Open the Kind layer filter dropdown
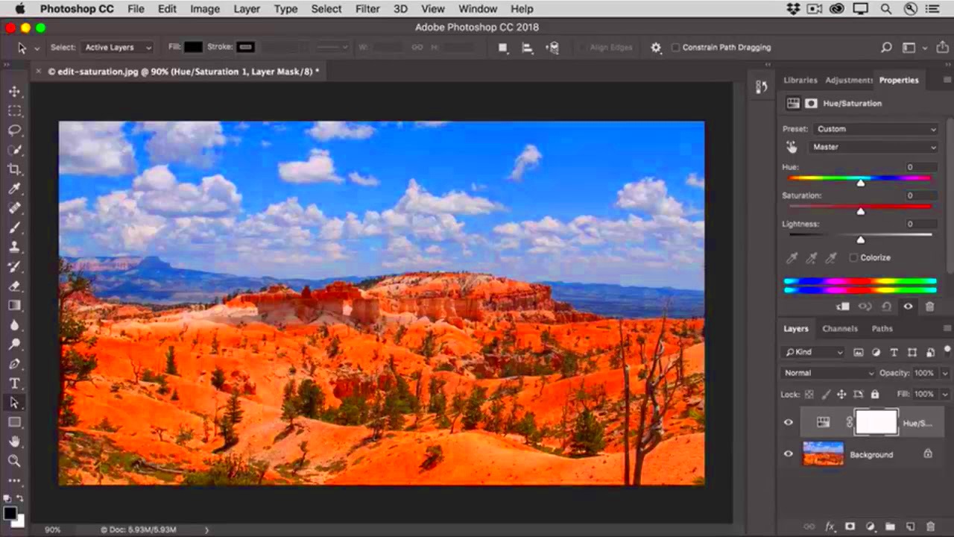Screen dimensions: 954x537 pyautogui.click(x=812, y=352)
